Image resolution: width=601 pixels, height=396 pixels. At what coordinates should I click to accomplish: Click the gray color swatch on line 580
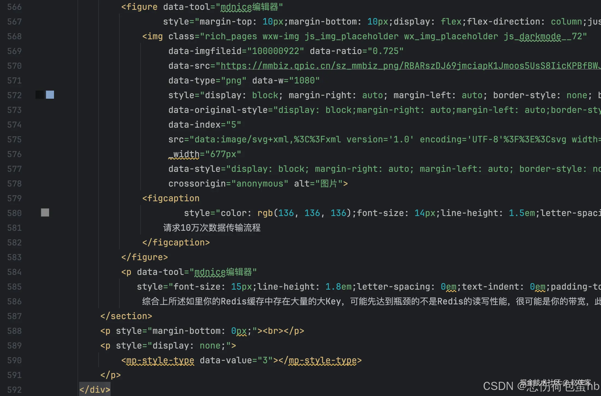pos(45,213)
